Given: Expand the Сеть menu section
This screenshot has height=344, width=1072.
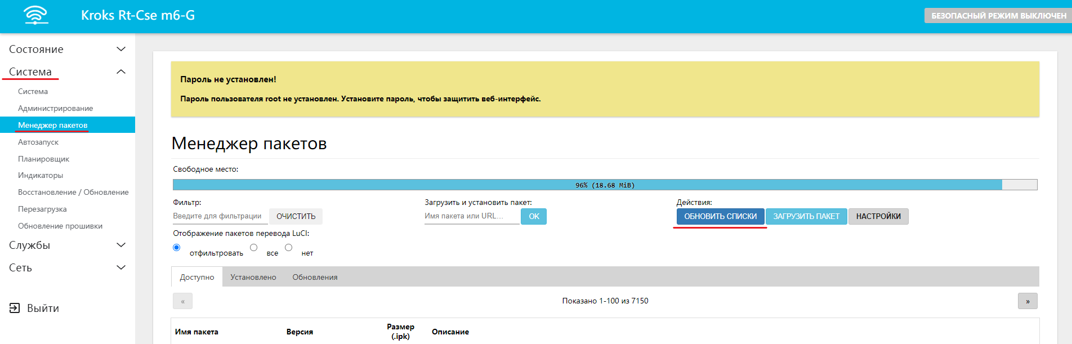Looking at the screenshot, I should 120,267.
